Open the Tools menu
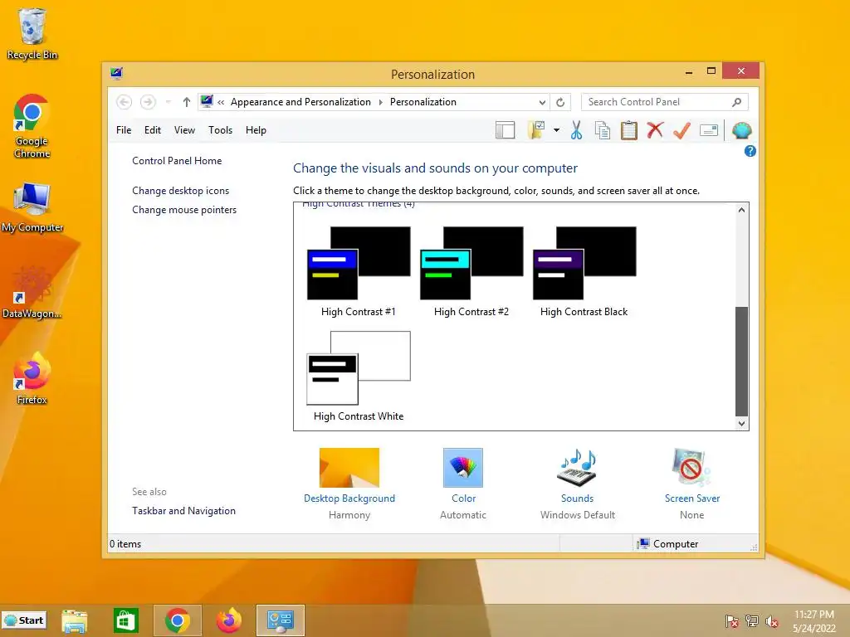The width and height of the screenshot is (850, 637). [220, 130]
